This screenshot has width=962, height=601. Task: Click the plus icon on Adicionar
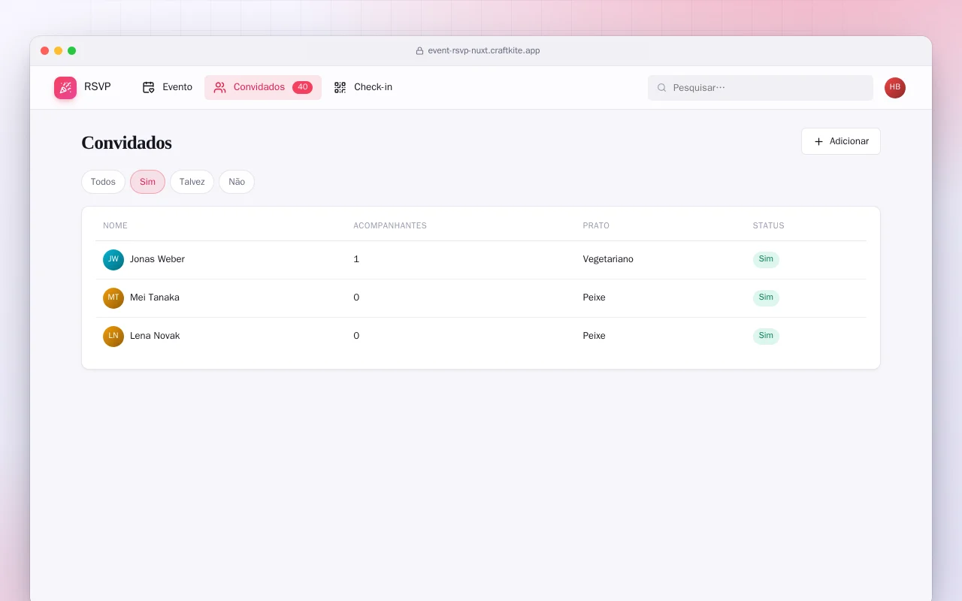pyautogui.click(x=819, y=141)
